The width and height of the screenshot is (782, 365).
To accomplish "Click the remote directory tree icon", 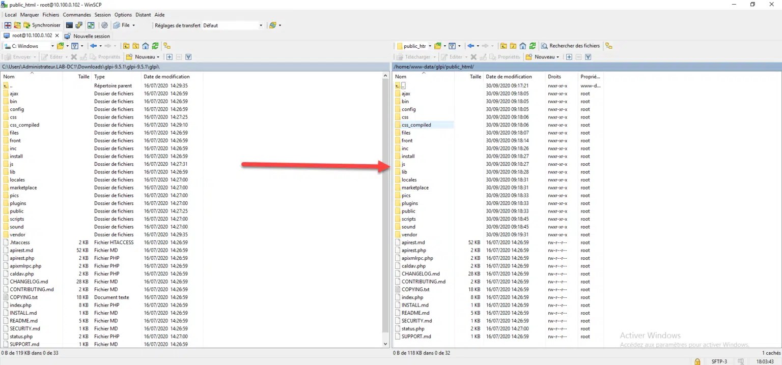I will pyautogui.click(x=608, y=46).
